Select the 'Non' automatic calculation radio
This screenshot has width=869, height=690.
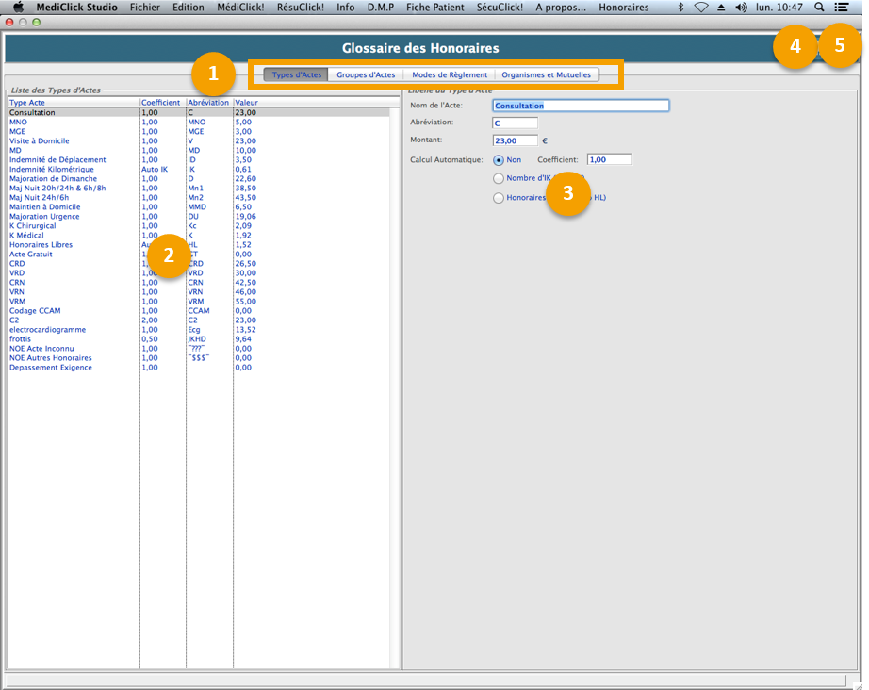point(499,160)
